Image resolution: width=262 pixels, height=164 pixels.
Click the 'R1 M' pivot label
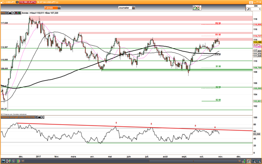point(218,35)
